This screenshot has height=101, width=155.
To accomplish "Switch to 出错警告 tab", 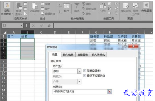I will pyautogui.click(x=83, y=55).
